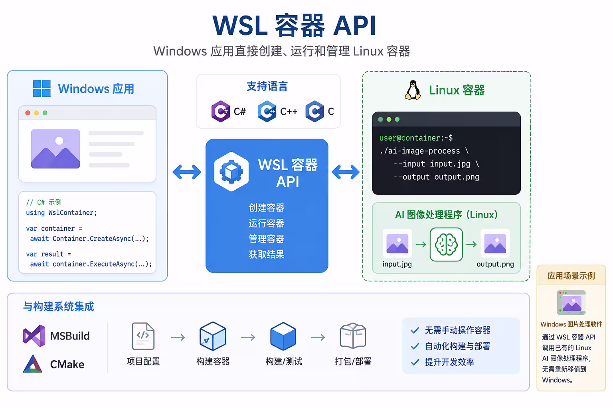This screenshot has width=613, height=408.
Task: Click the ./ai-image-process terminal command
Action: pyautogui.click(x=424, y=151)
